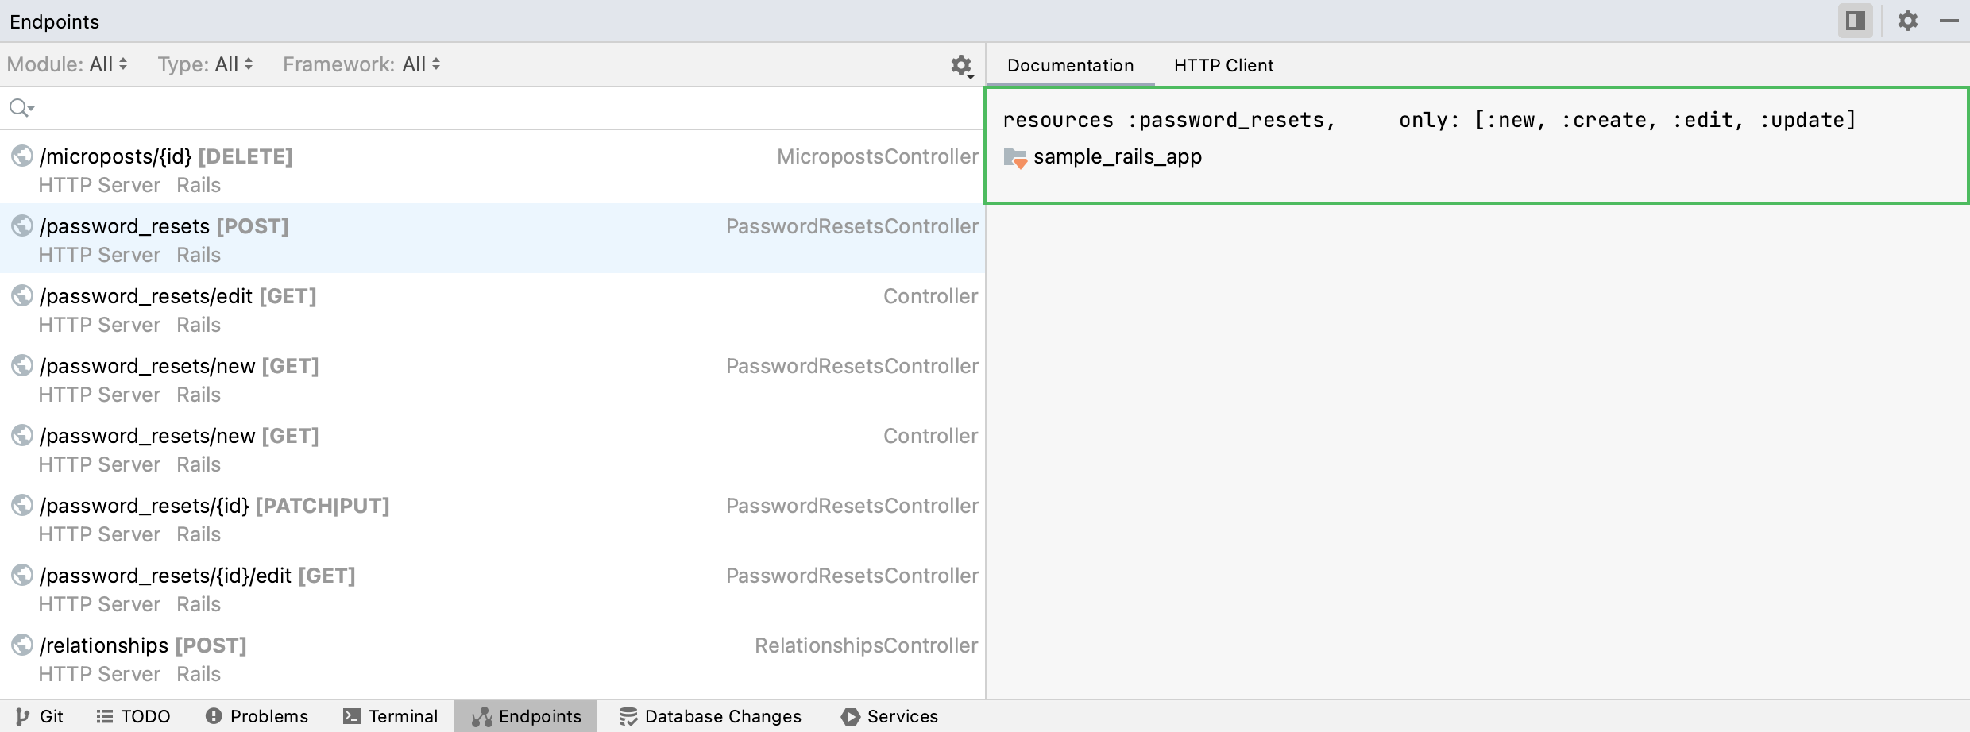Screen dimensions: 1970x732
Task: Click the package icon beside sample_rails_app
Action: pyautogui.click(x=1015, y=157)
